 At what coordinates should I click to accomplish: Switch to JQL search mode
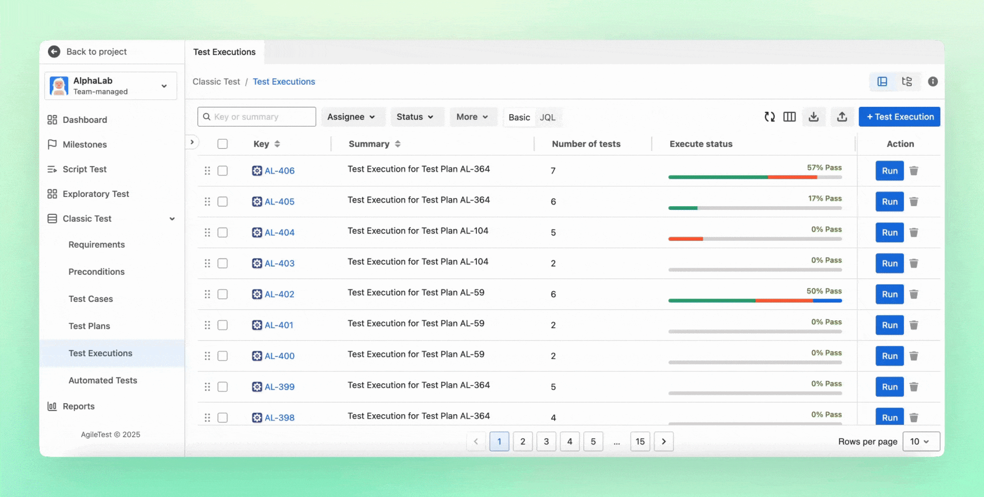pos(548,117)
